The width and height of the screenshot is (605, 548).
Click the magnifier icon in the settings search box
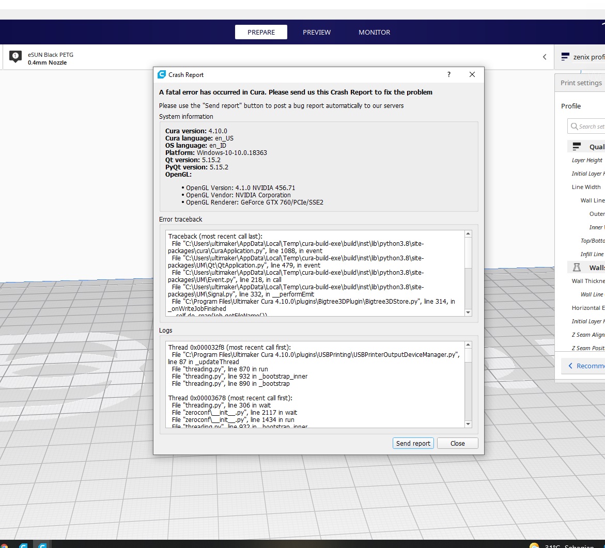[575, 126]
